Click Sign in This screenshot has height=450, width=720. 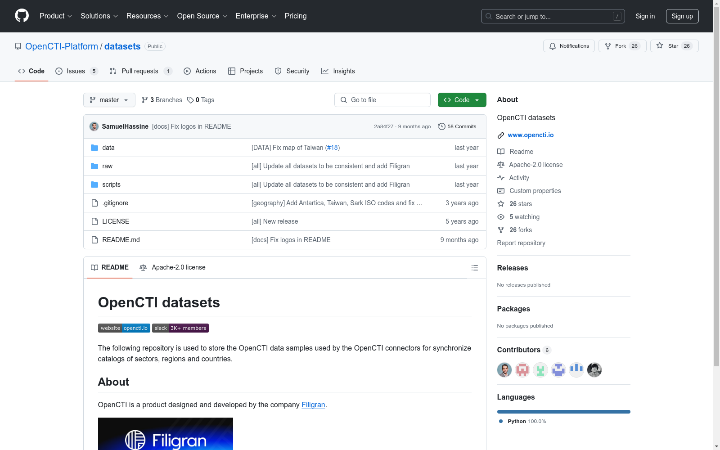pos(645,16)
